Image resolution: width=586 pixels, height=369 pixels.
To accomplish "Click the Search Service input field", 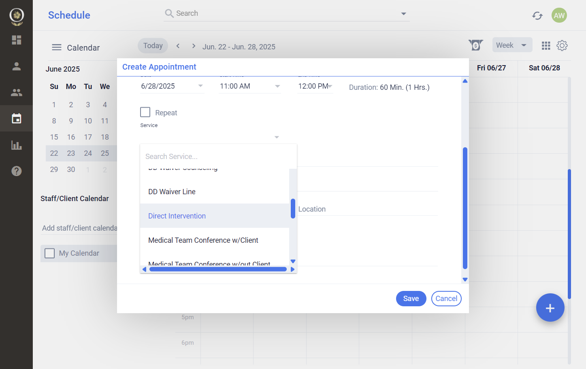I will [x=218, y=157].
